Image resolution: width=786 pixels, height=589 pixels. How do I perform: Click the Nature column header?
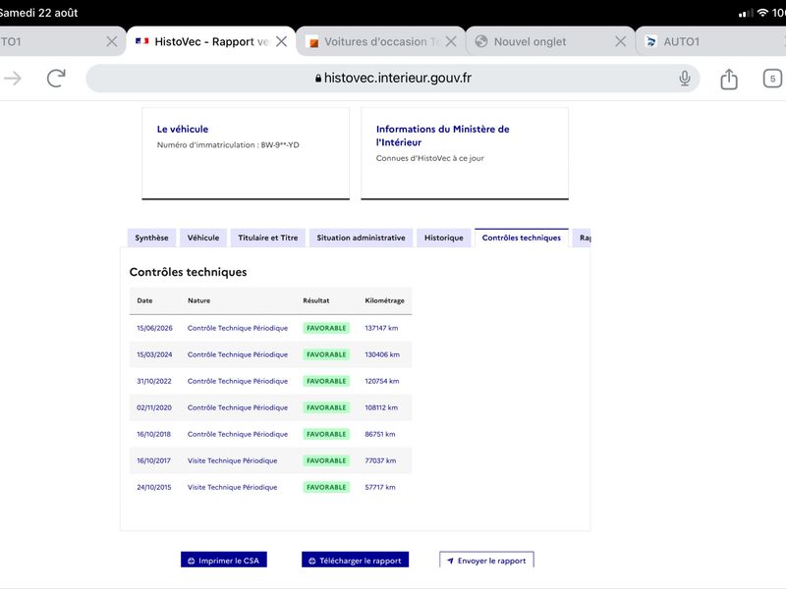(x=199, y=300)
